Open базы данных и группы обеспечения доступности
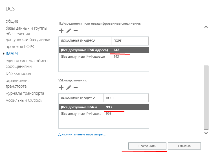The height and width of the screenshot is (158, 209). click(28, 34)
